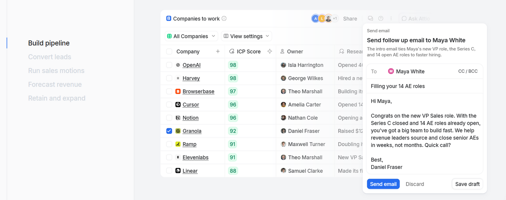This screenshot has height=200, width=506.
Task: Click the info icon beside Companies to work
Action: pyautogui.click(x=224, y=19)
